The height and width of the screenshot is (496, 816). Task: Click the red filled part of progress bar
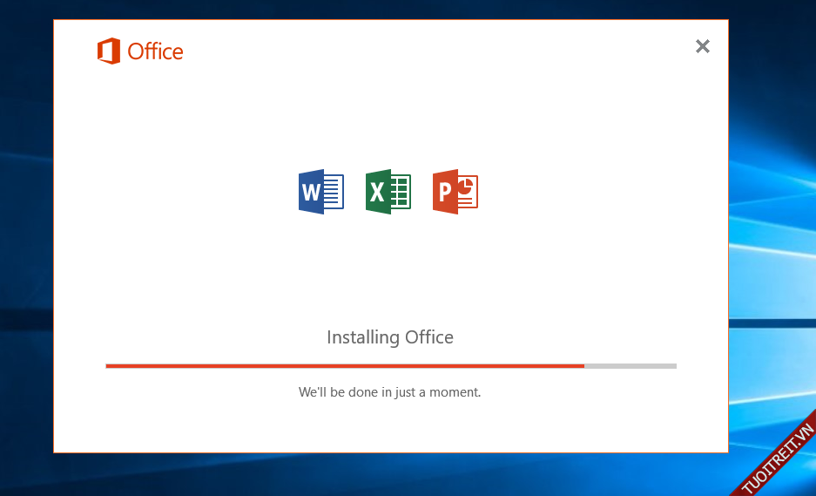344,366
